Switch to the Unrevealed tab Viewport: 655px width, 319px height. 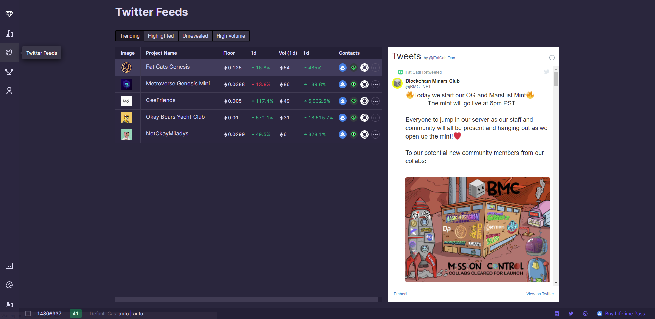[x=195, y=36]
